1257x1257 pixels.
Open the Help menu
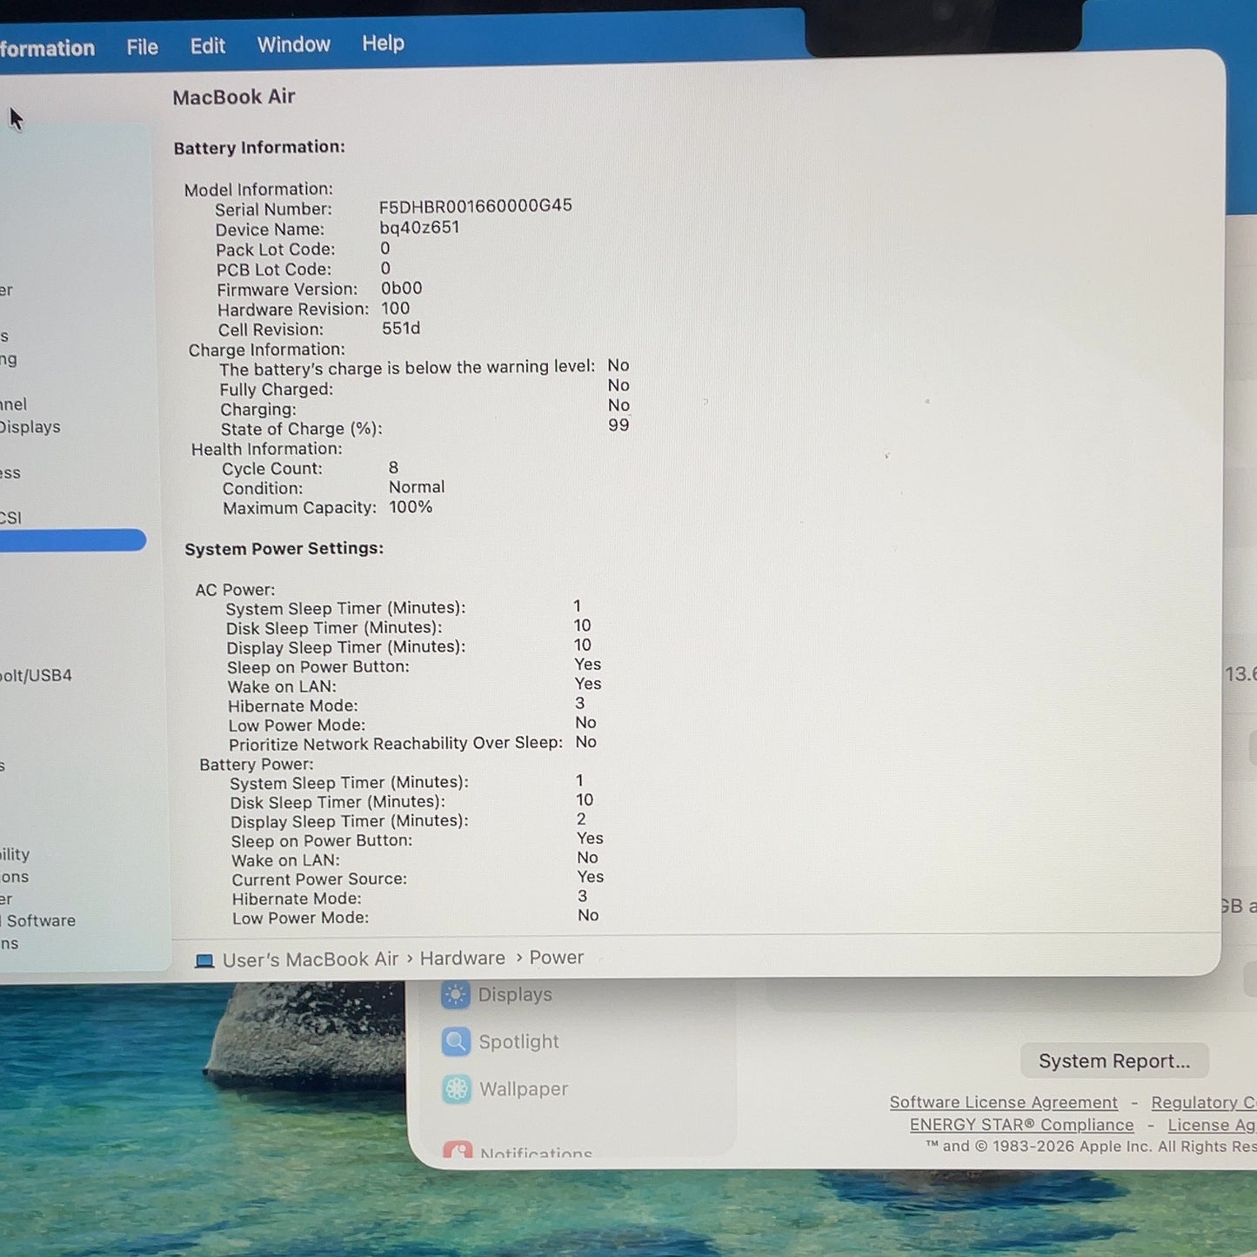(x=384, y=43)
